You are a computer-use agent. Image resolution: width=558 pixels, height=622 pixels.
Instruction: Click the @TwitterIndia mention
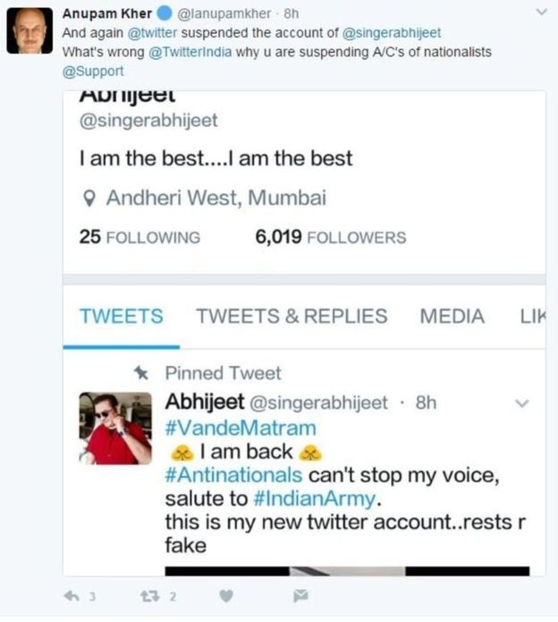pos(186,52)
